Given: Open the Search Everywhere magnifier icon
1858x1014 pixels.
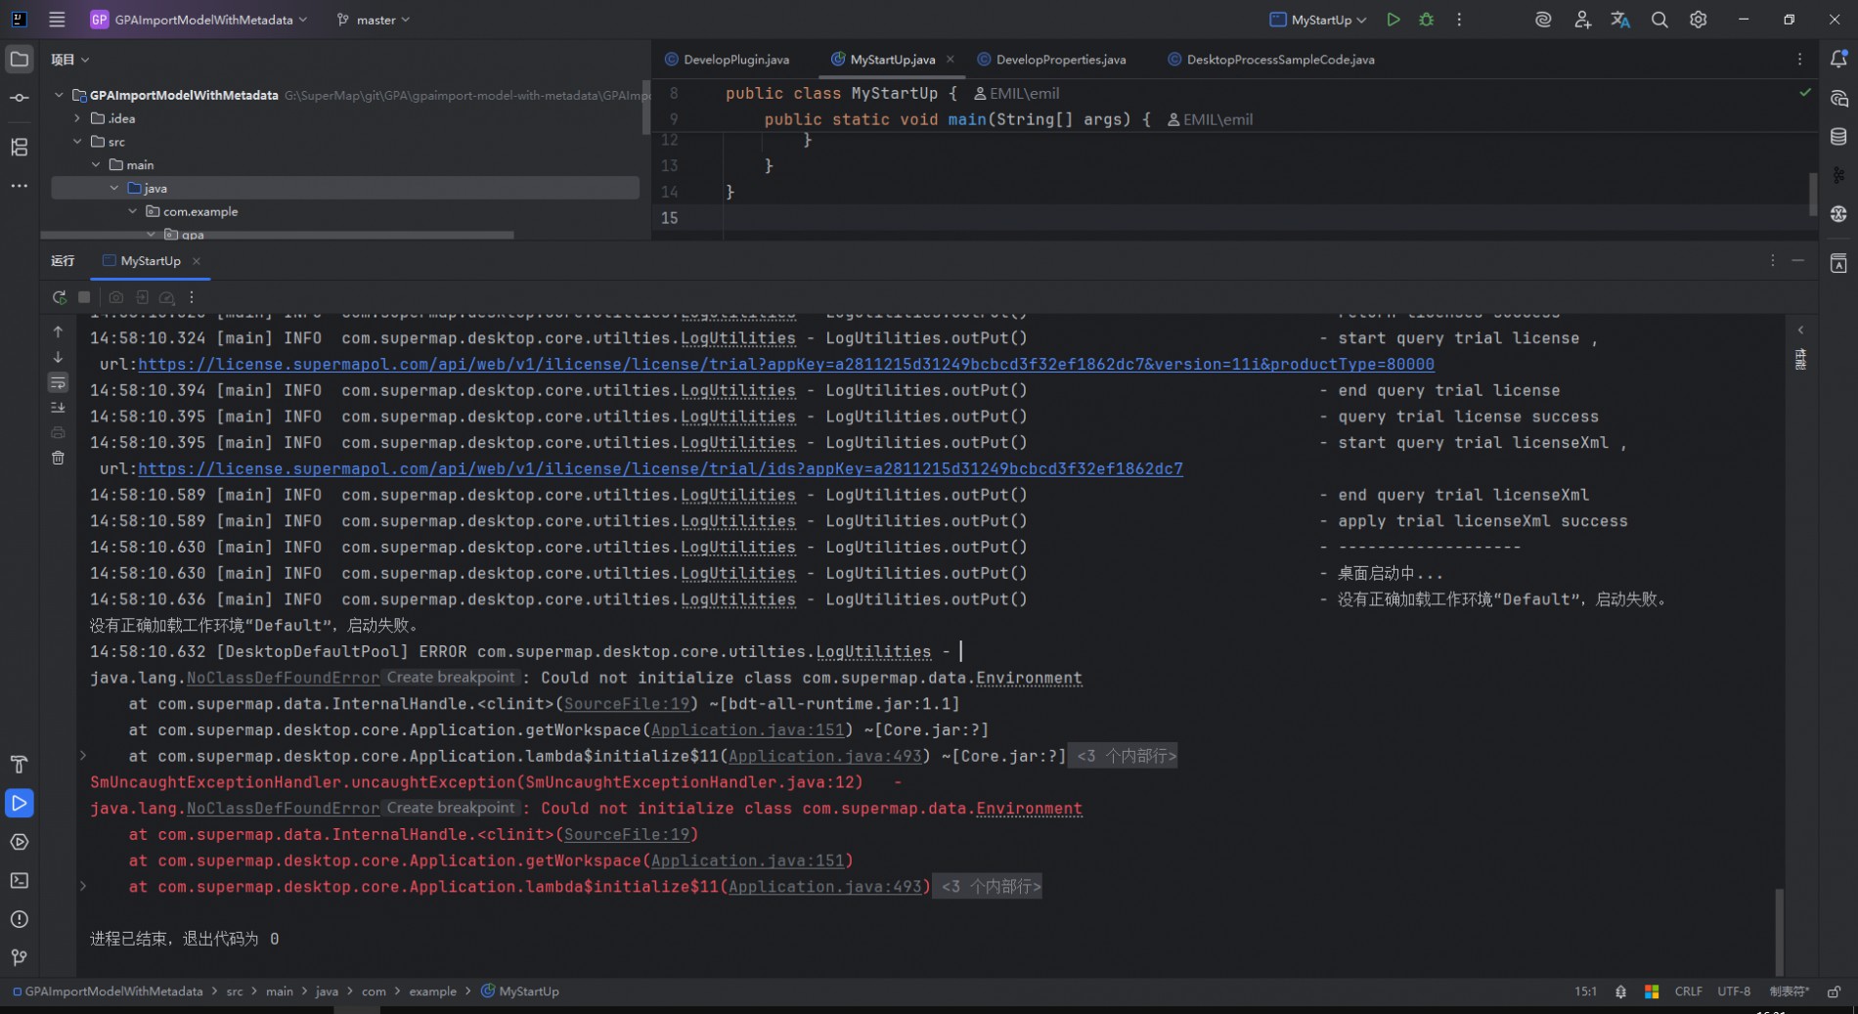Looking at the screenshot, I should 1659,20.
